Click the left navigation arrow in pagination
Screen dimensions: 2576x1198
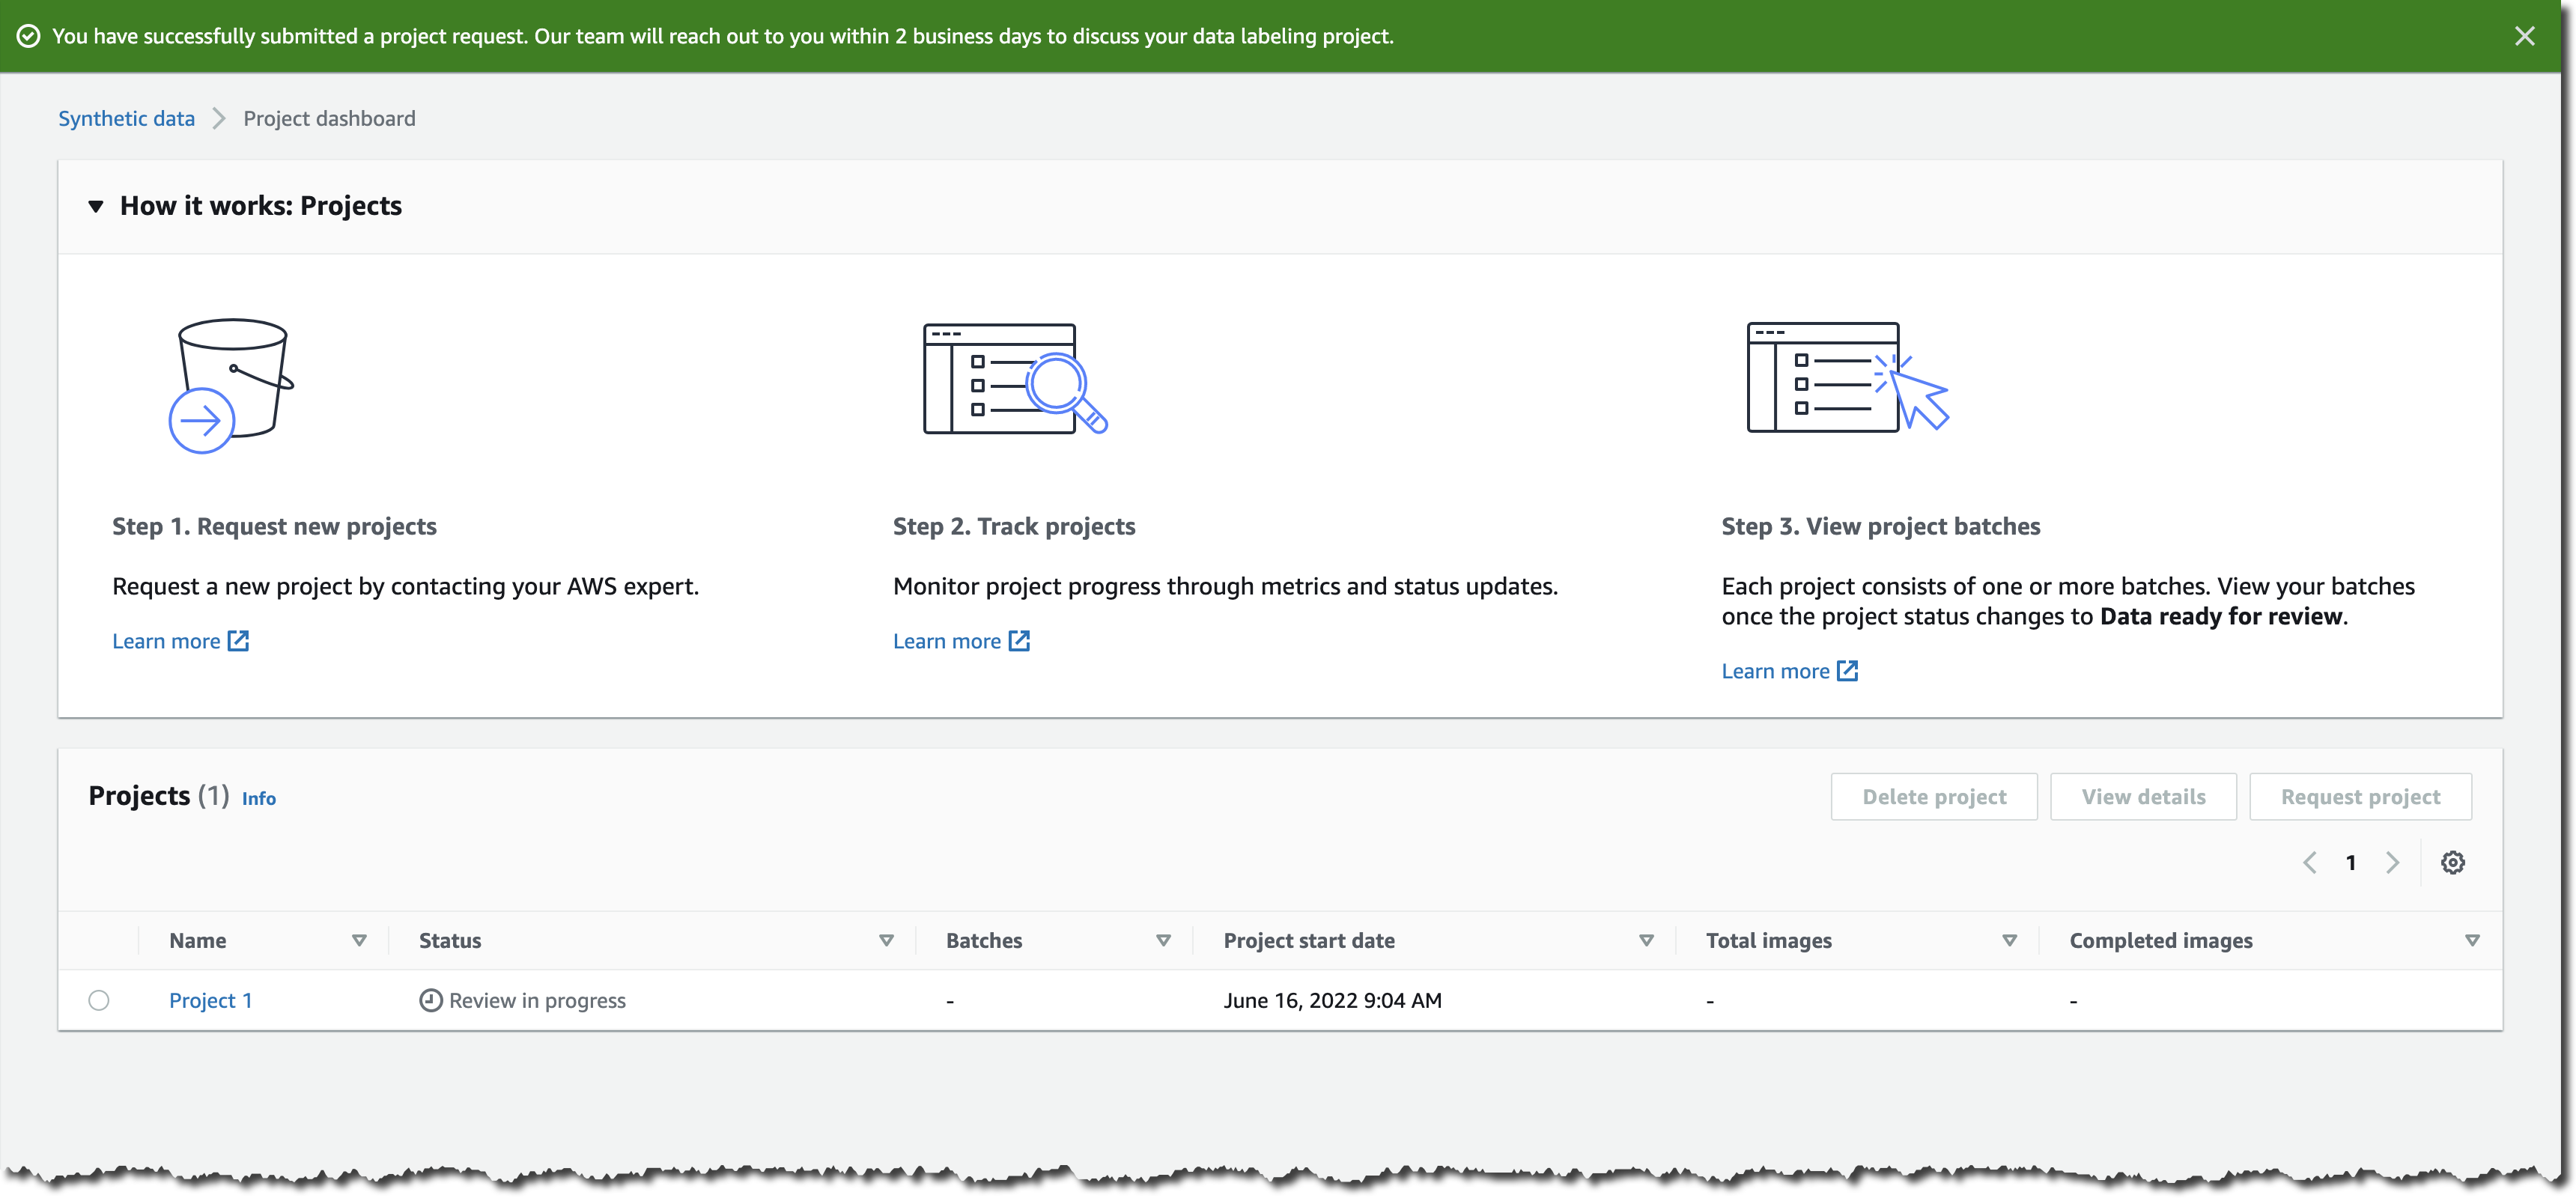pos(2312,861)
